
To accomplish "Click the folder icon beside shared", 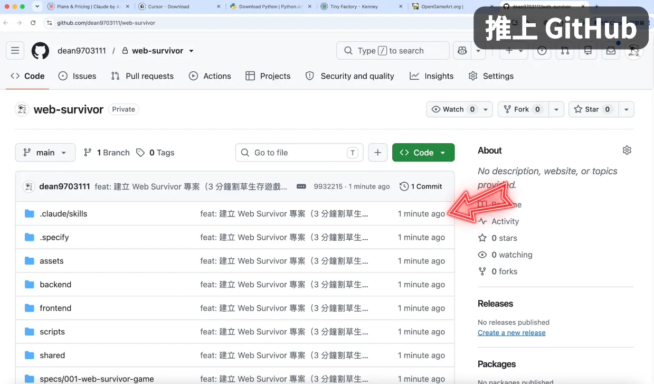I will 30,355.
